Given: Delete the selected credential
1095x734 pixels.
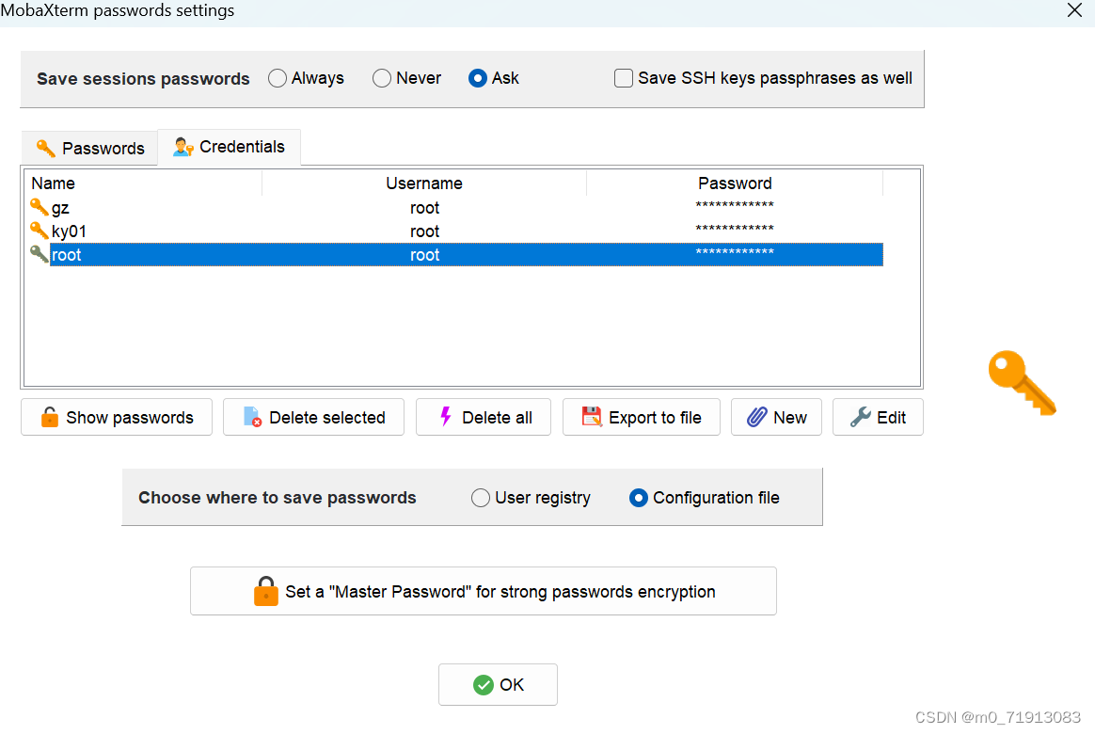Looking at the screenshot, I should (313, 418).
